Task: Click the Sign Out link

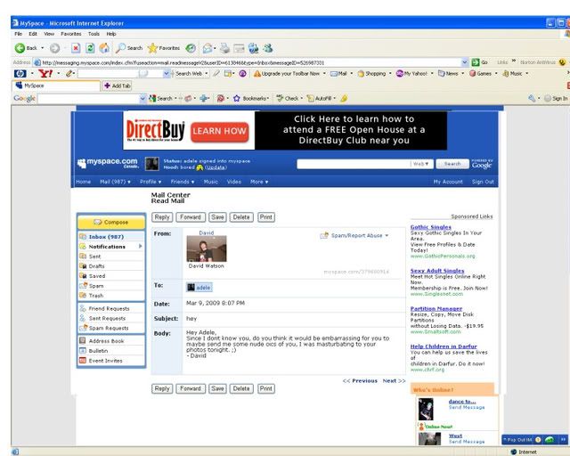Action: [x=483, y=182]
